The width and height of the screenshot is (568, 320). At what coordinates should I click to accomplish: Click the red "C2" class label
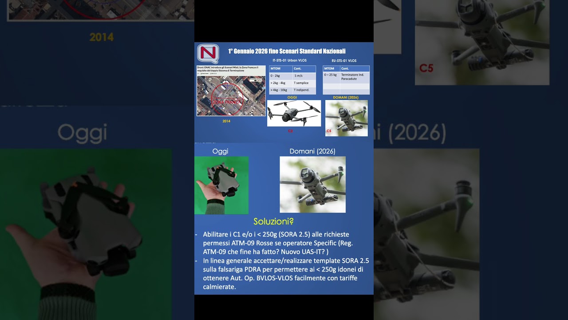(290, 131)
